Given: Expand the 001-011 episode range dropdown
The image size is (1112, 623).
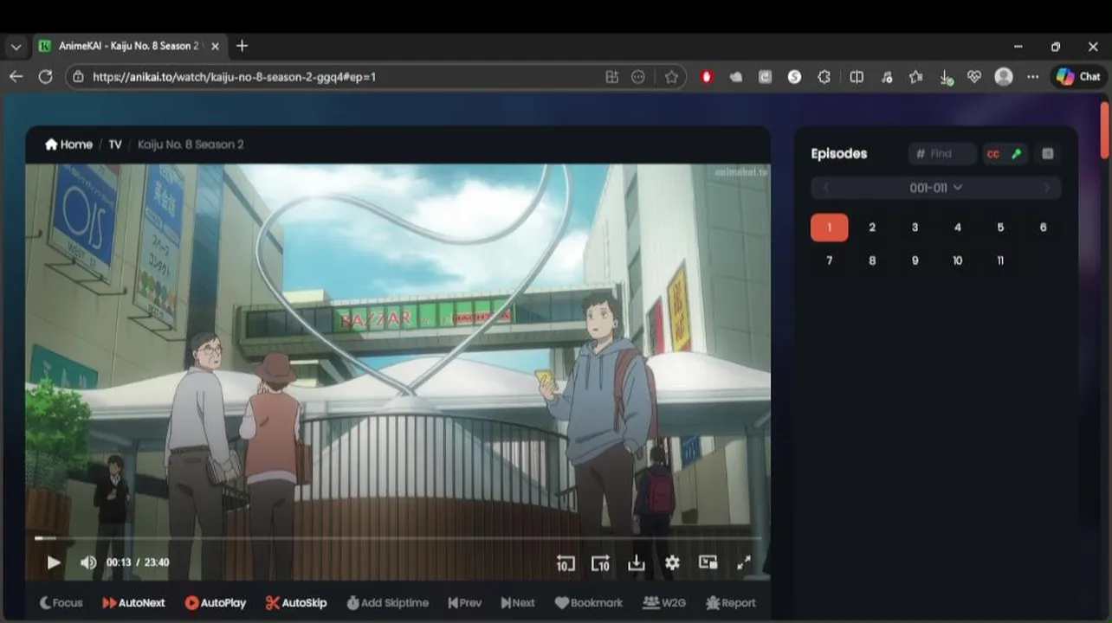Looking at the screenshot, I should click(936, 188).
